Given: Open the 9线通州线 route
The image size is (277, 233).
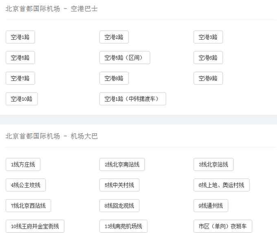Looking at the screenshot, I should coord(211,206).
